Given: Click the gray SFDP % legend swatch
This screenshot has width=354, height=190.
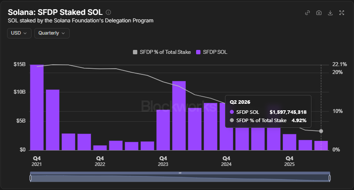Looking at the screenshot, I should pos(135,52).
